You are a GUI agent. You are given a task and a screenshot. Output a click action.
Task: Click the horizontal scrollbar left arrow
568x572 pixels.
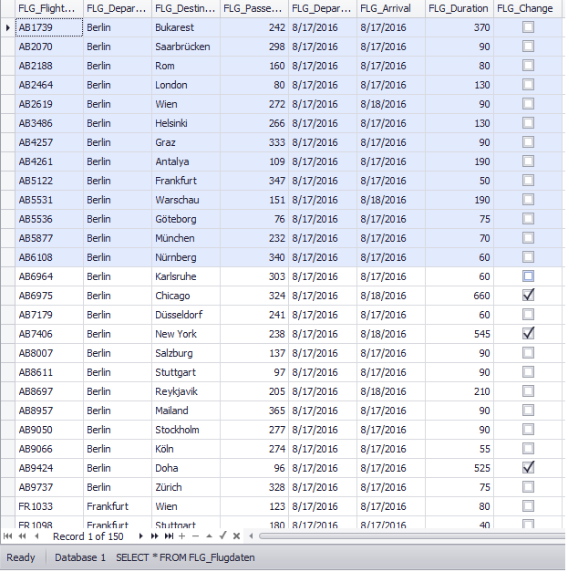tap(251, 536)
